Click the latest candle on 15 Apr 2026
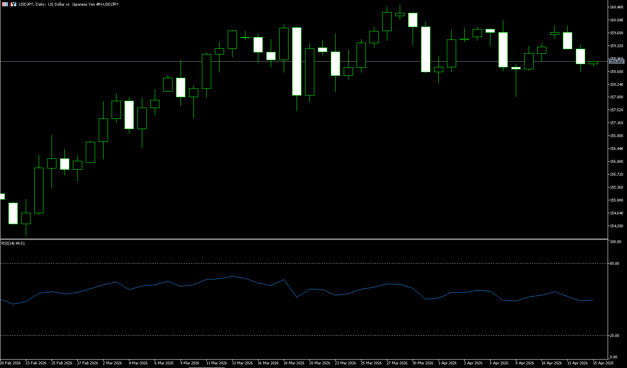This screenshot has width=627, height=368. click(x=593, y=63)
